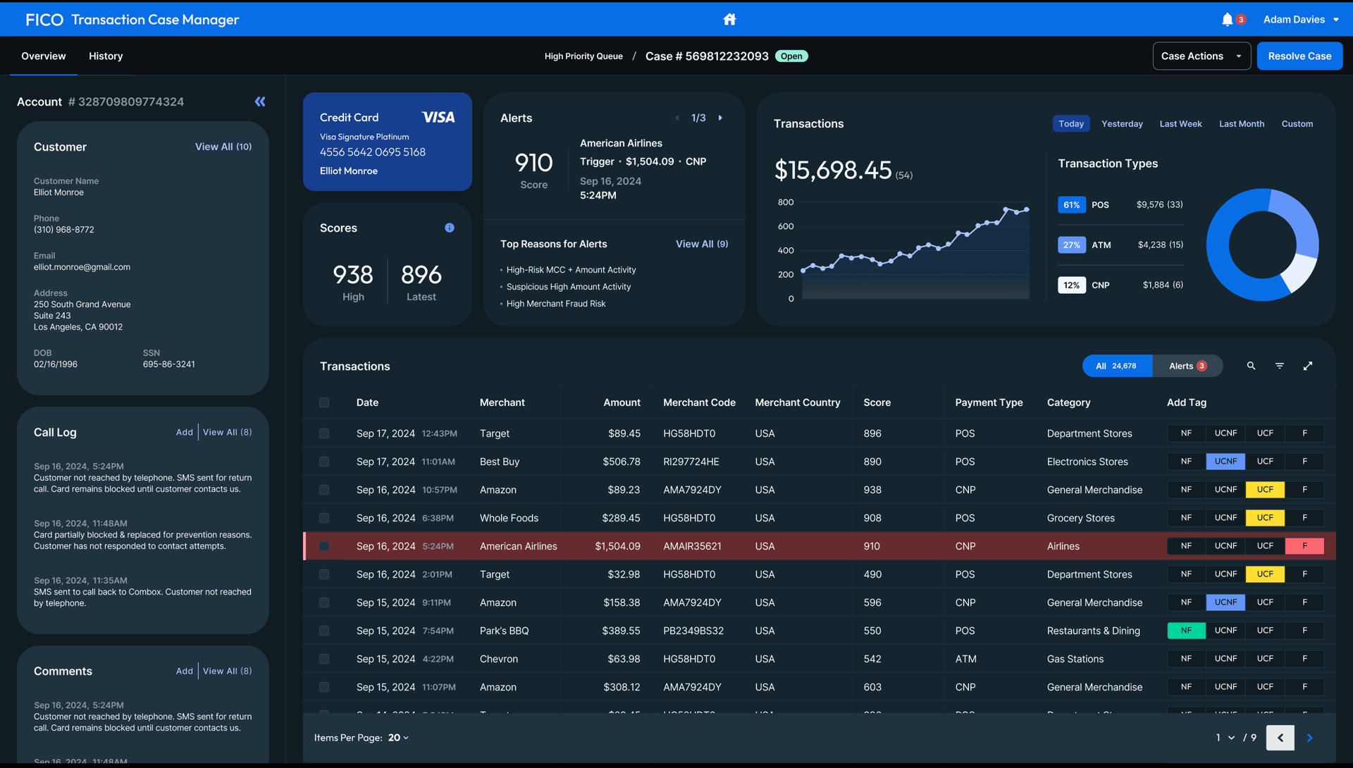Select Yesterday time range
The width and height of the screenshot is (1353, 768).
pos(1122,123)
